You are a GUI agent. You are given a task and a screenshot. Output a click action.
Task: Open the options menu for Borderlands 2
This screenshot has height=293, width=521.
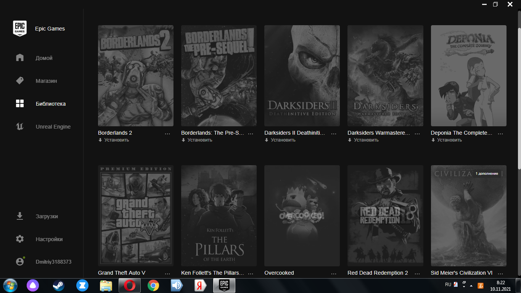pyautogui.click(x=167, y=134)
